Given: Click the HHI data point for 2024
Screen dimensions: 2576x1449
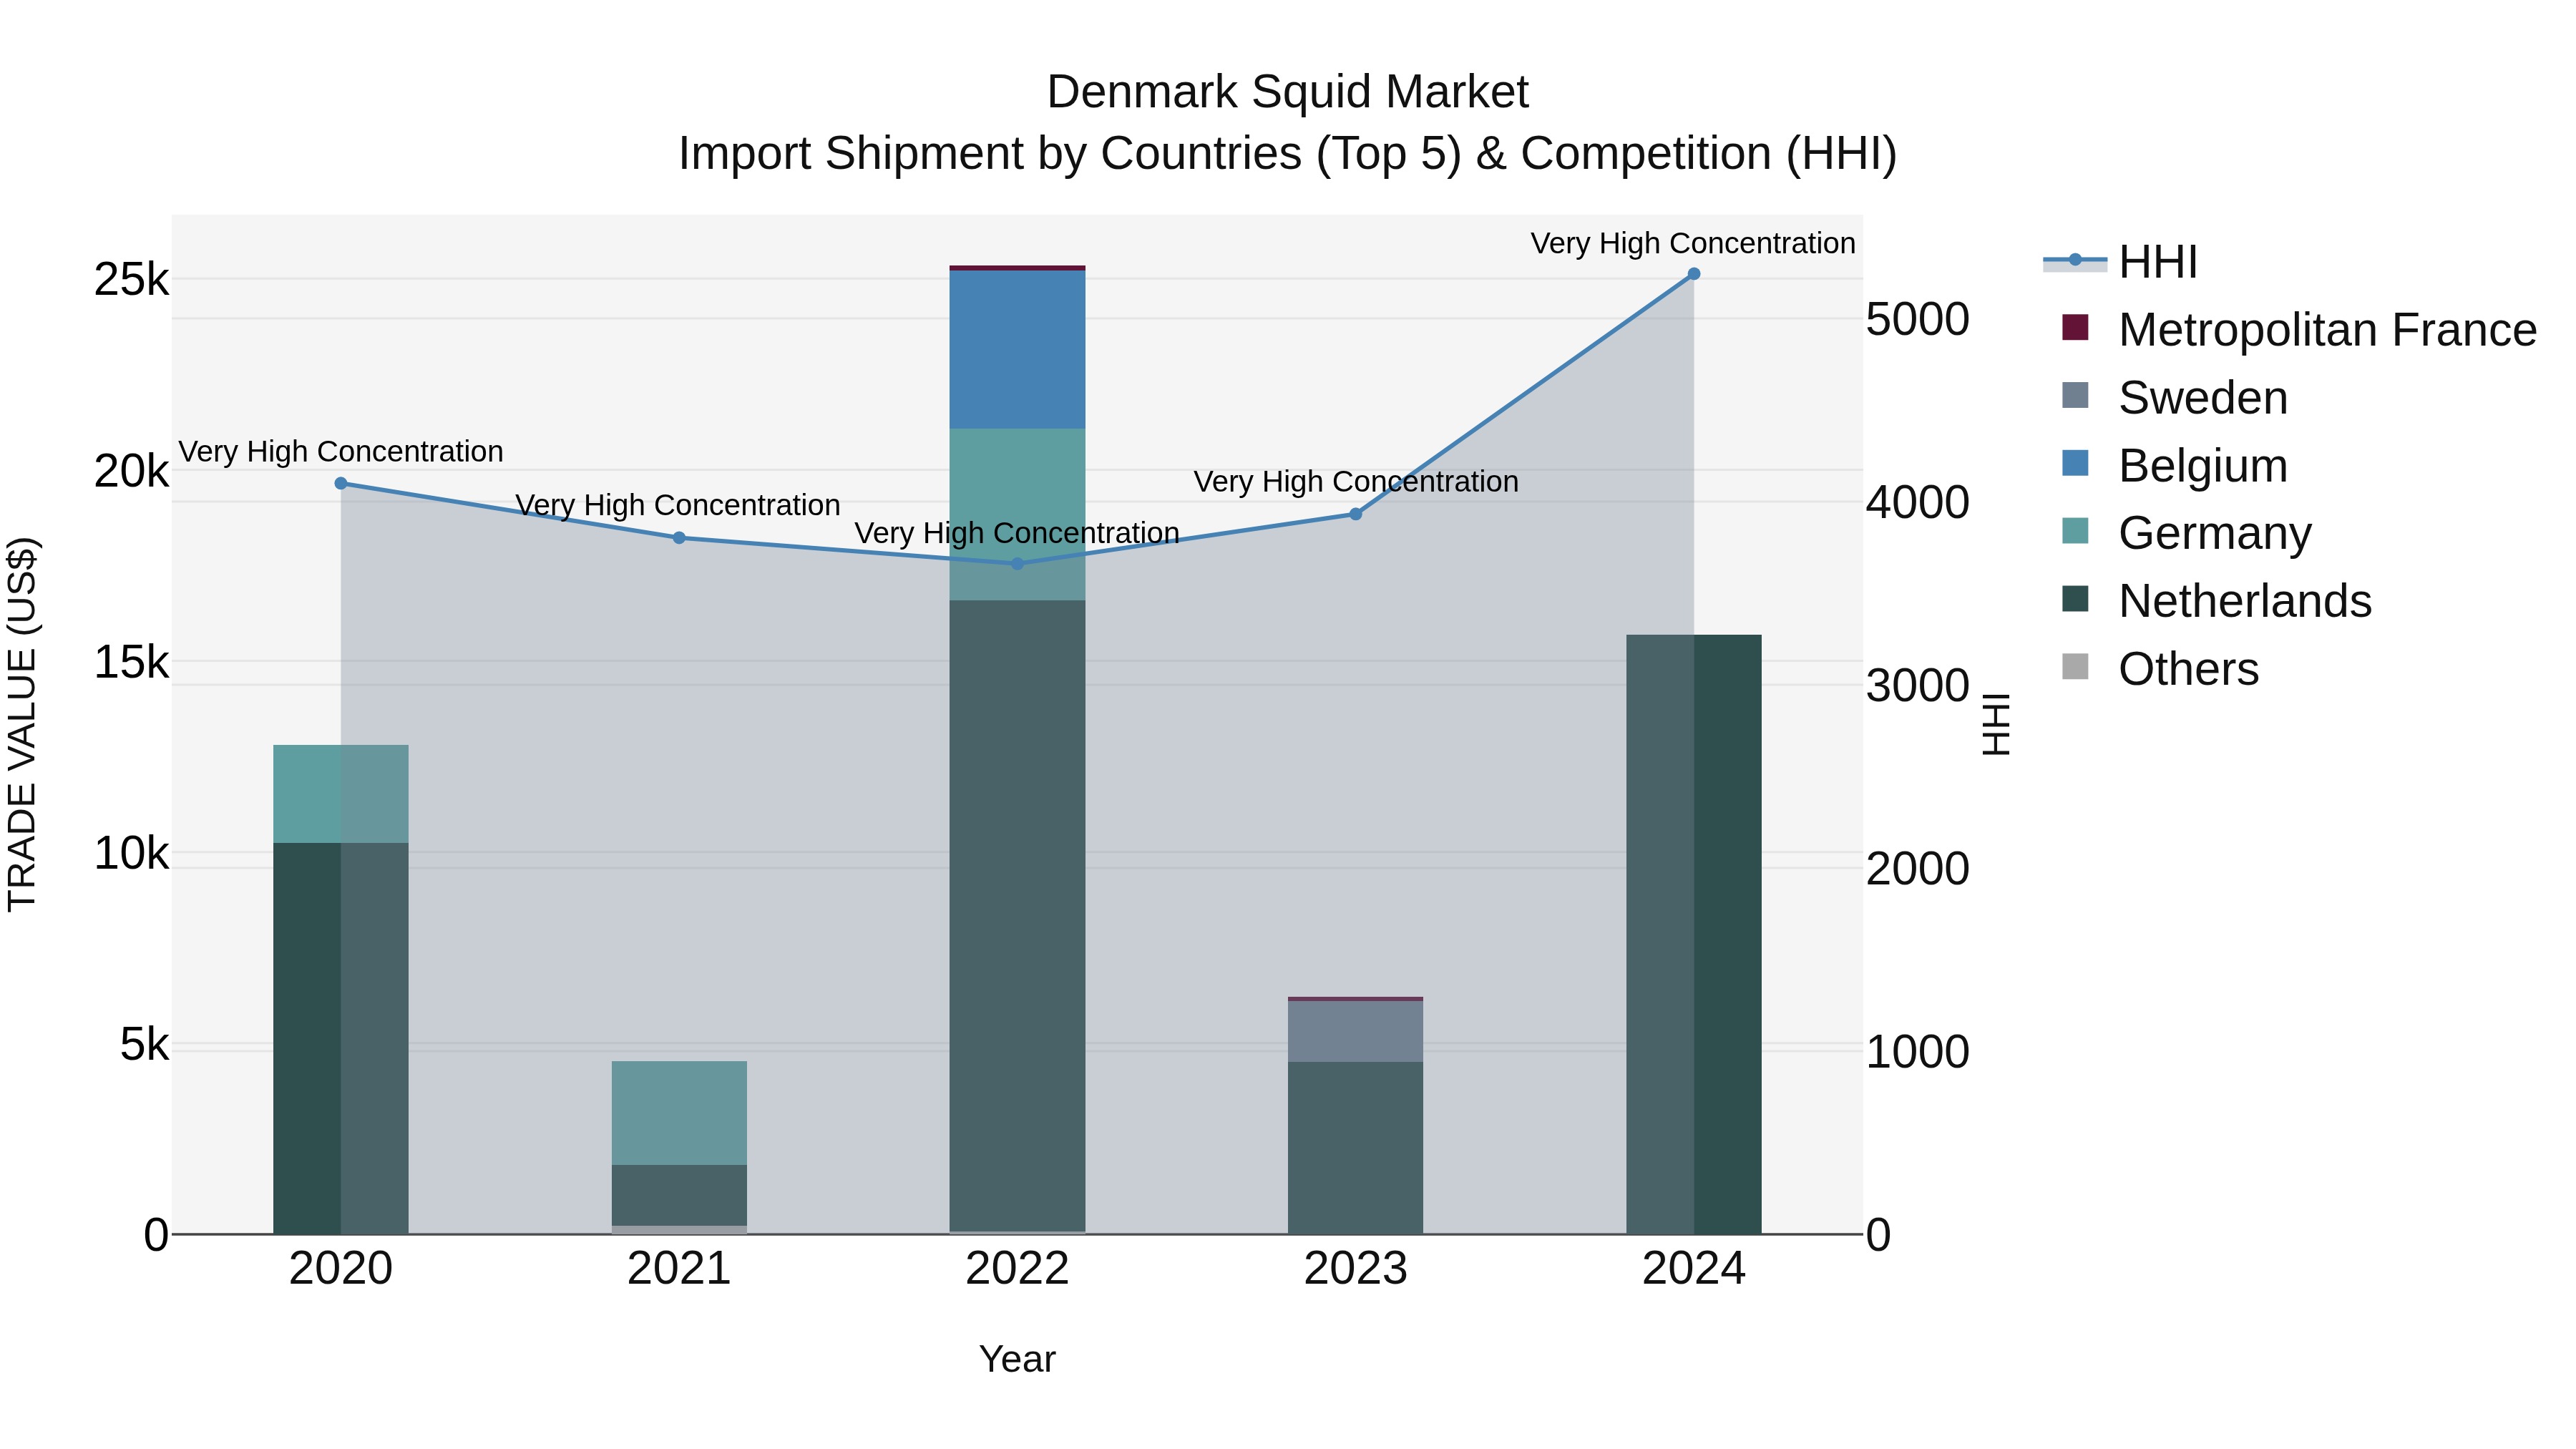Looking at the screenshot, I should (1694, 274).
